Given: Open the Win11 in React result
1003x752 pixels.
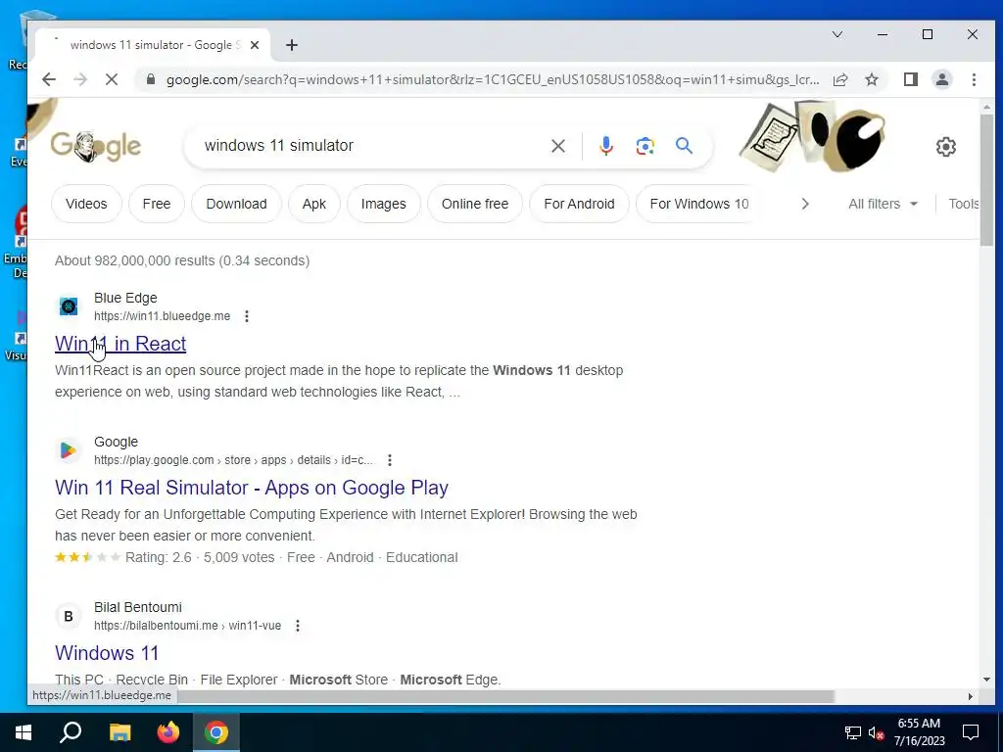Looking at the screenshot, I should point(120,344).
